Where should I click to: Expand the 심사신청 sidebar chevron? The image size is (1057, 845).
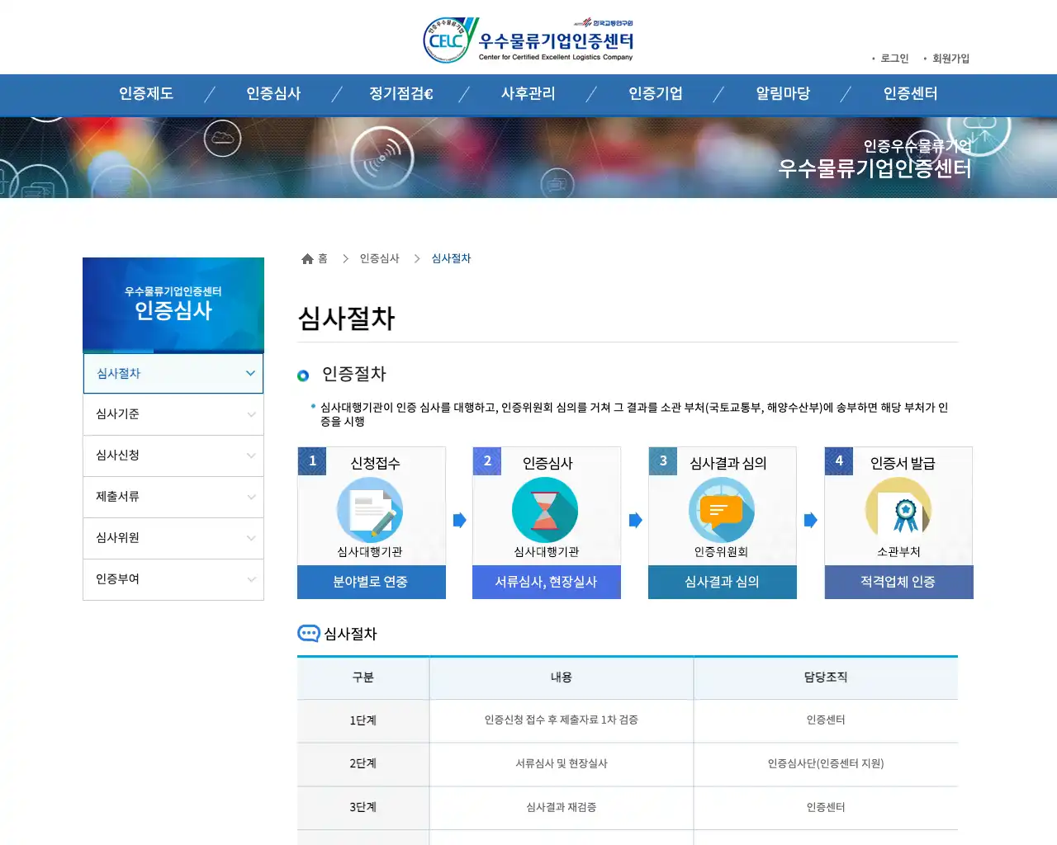coord(251,456)
